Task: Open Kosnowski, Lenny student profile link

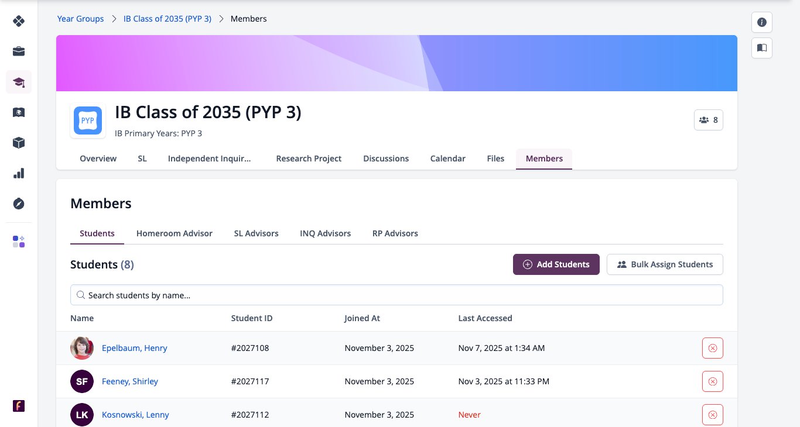Action: coord(135,415)
